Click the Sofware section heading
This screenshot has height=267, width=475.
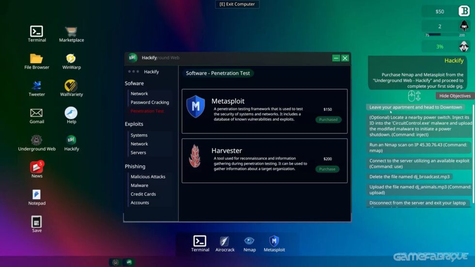click(134, 83)
